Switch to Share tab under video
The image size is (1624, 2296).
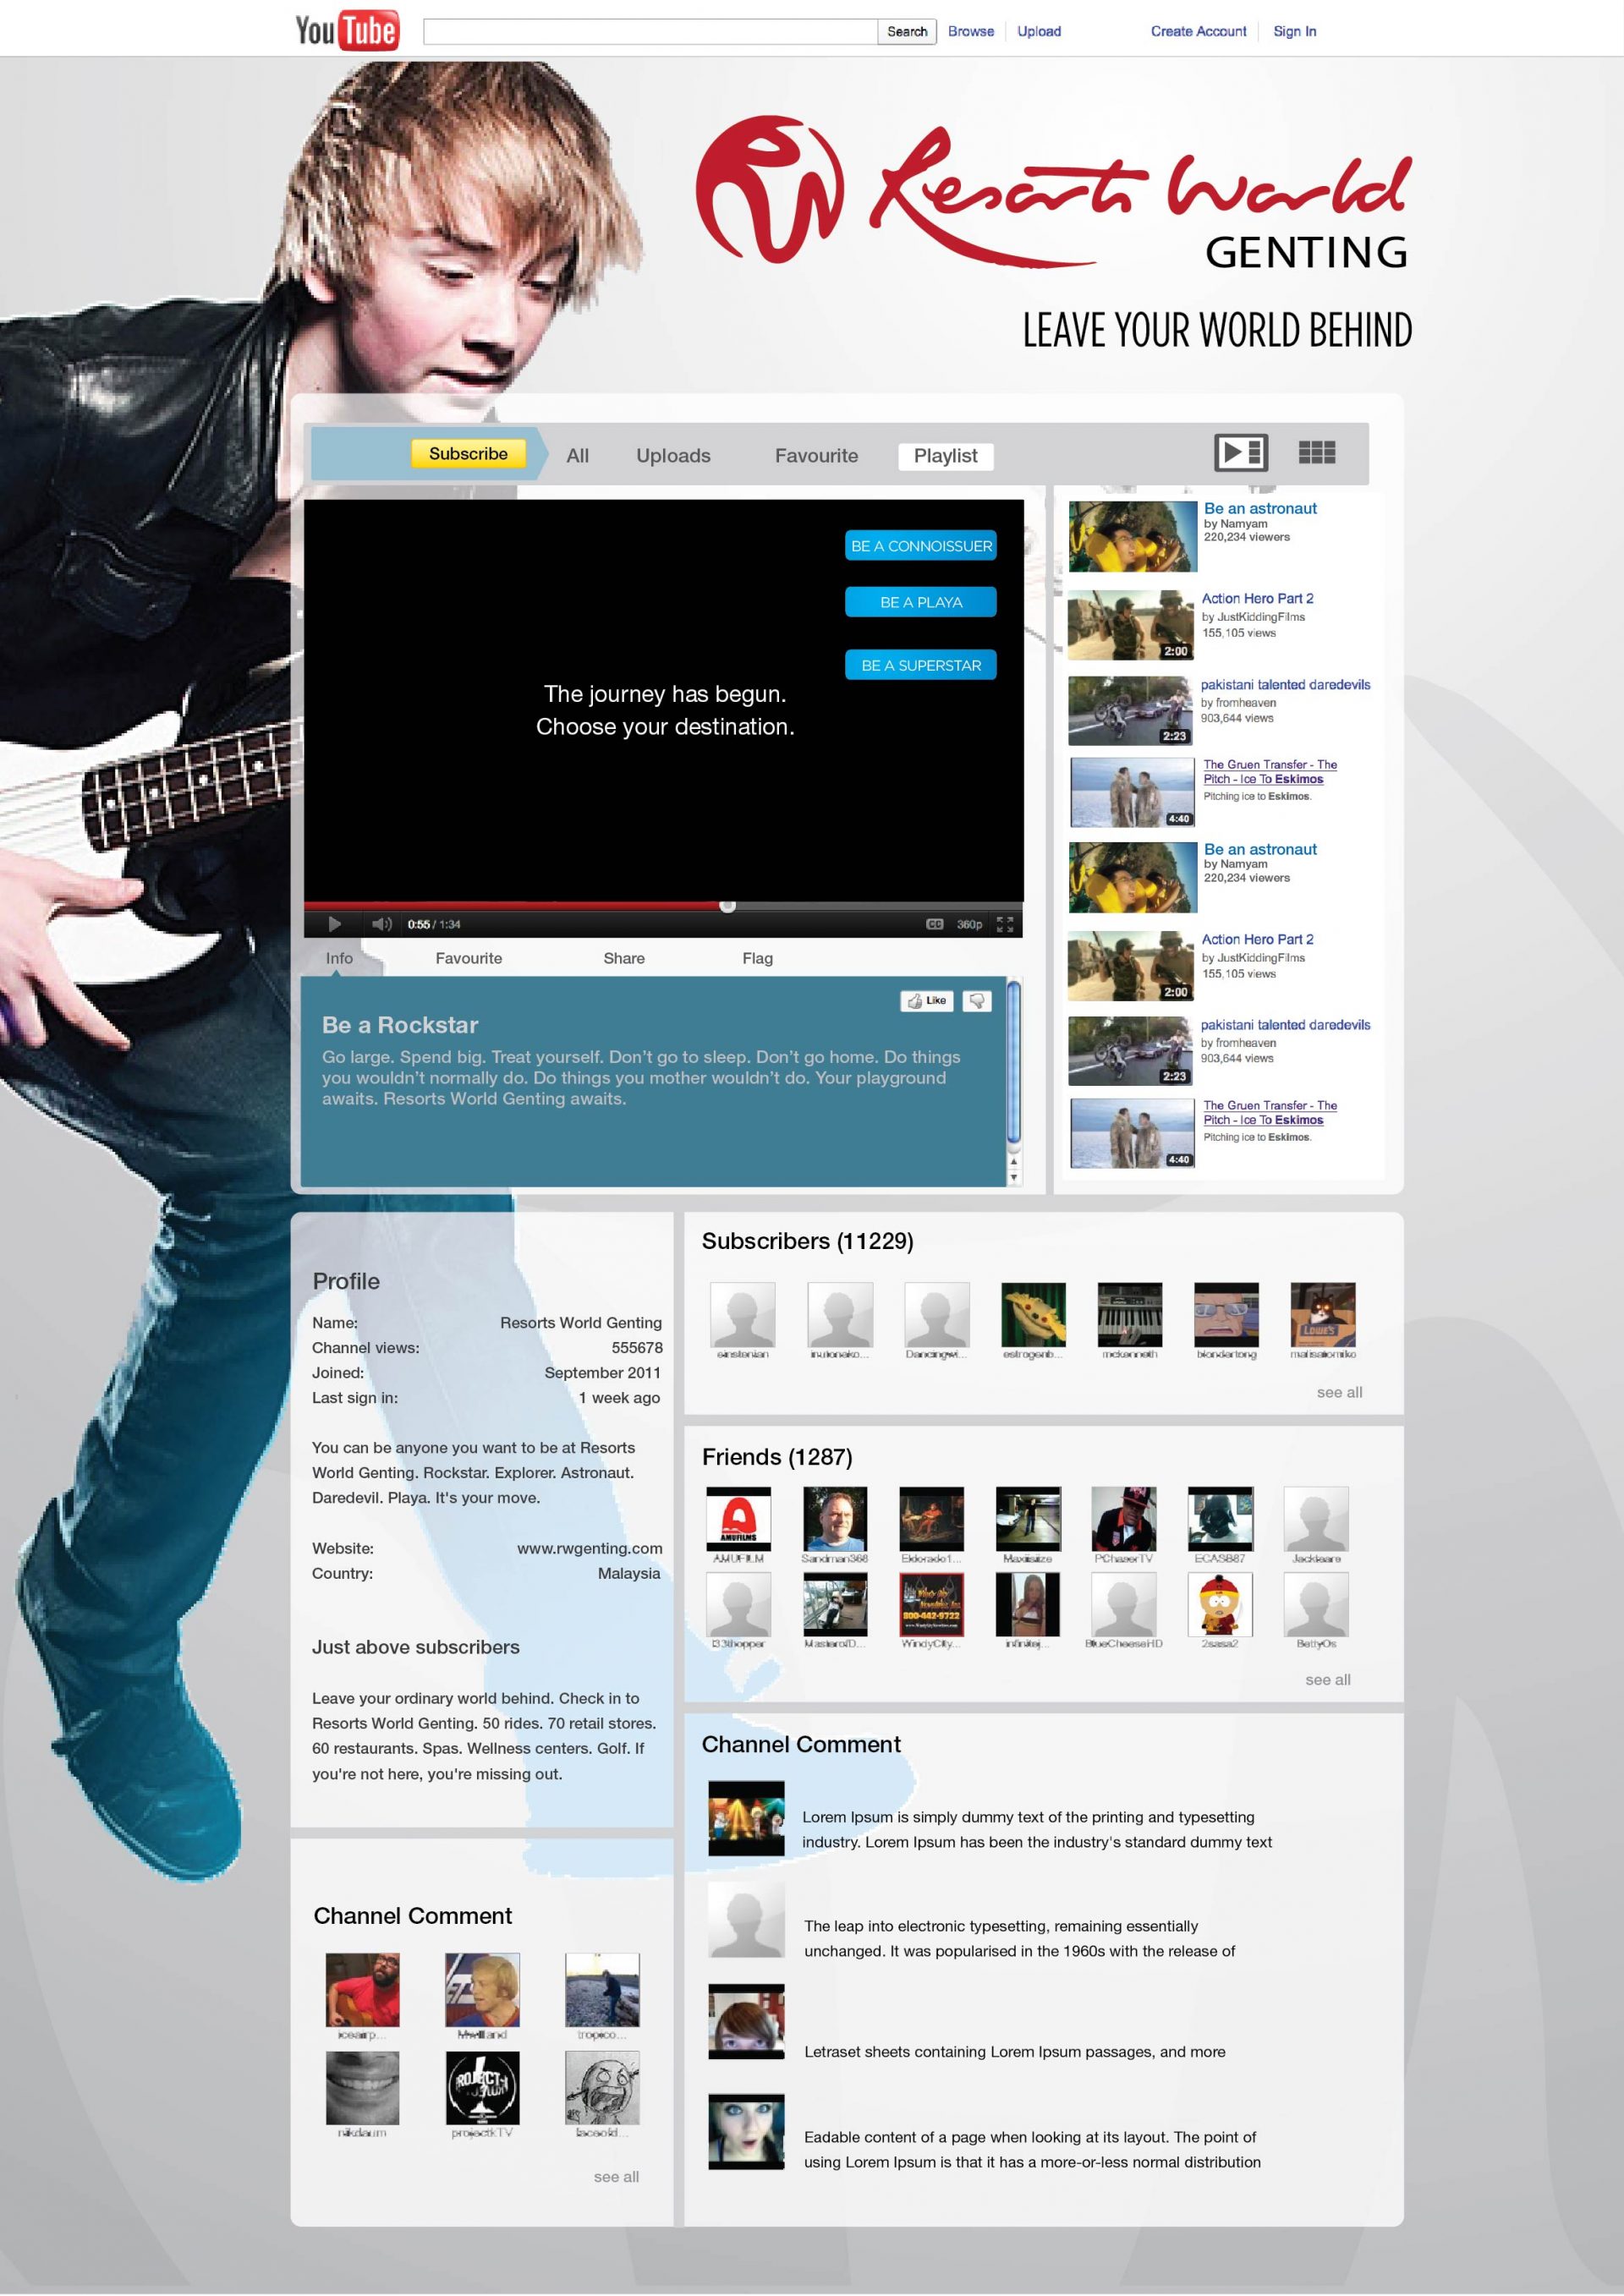(x=623, y=958)
